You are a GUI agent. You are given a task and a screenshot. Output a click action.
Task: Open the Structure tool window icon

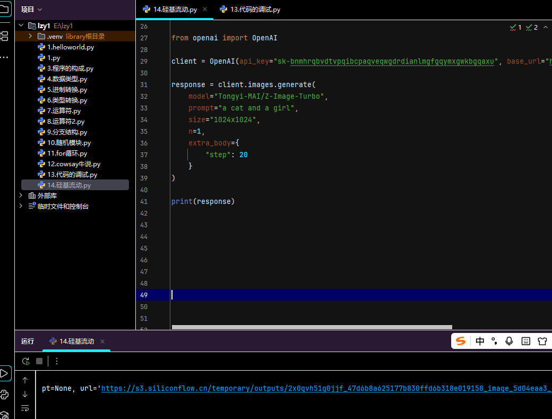point(4,36)
